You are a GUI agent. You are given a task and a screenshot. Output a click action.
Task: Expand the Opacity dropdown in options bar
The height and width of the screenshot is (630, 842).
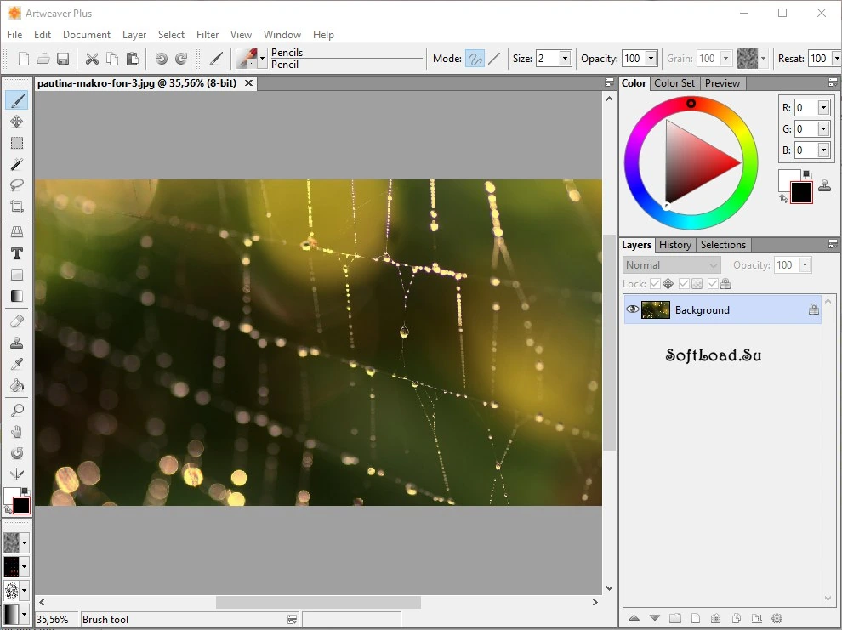click(x=651, y=59)
